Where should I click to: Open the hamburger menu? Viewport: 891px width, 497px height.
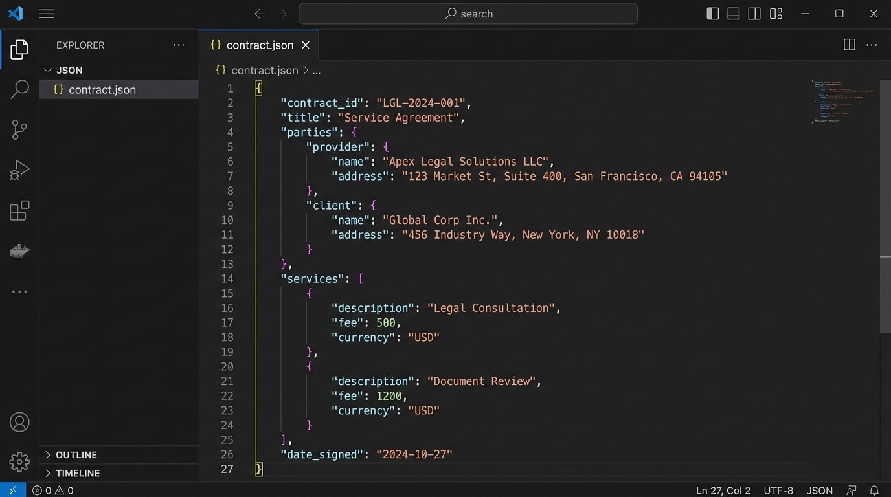tap(46, 13)
